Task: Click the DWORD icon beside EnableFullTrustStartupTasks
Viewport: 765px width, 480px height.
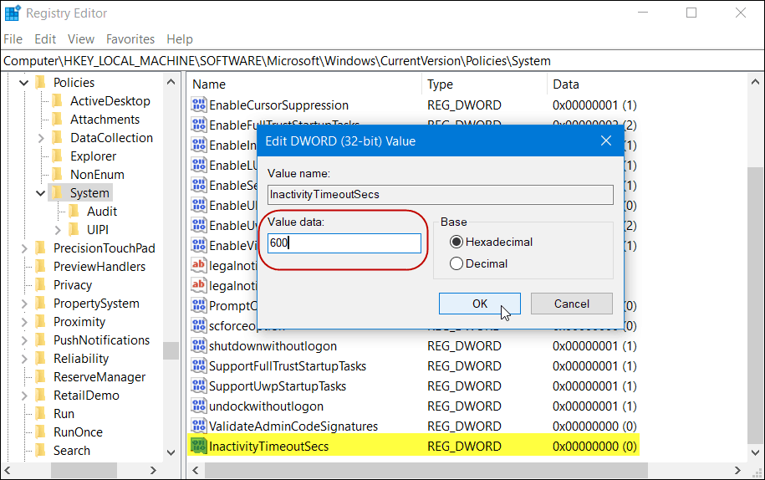Action: (199, 125)
